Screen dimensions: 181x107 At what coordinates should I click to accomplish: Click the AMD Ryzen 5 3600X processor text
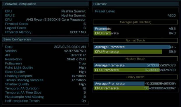tap(56, 20)
